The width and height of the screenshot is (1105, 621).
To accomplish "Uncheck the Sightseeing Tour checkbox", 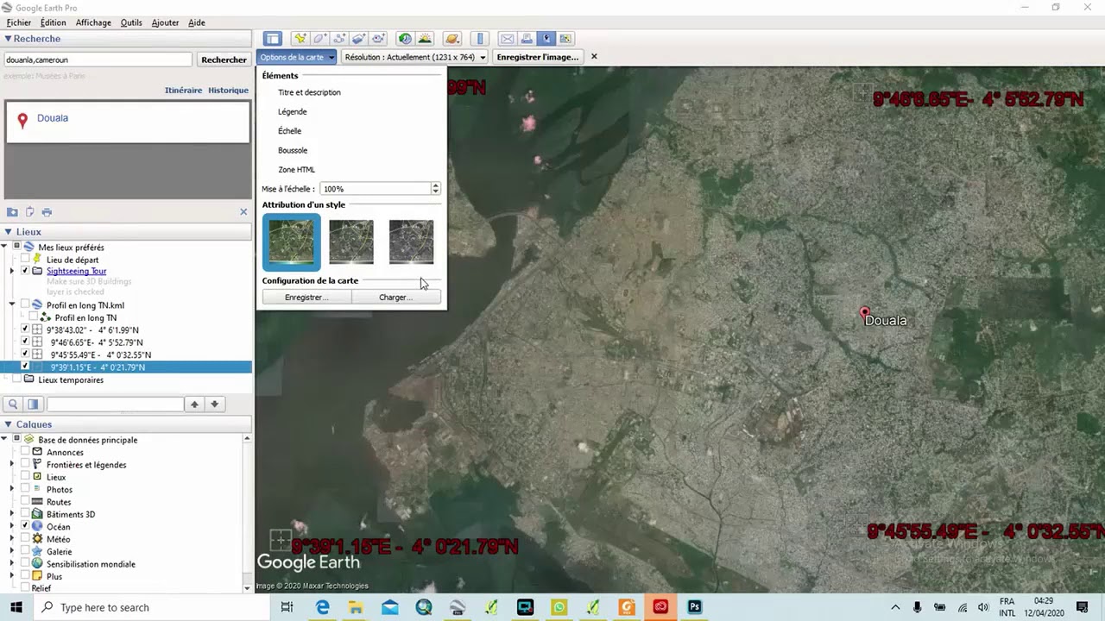I will [25, 271].
